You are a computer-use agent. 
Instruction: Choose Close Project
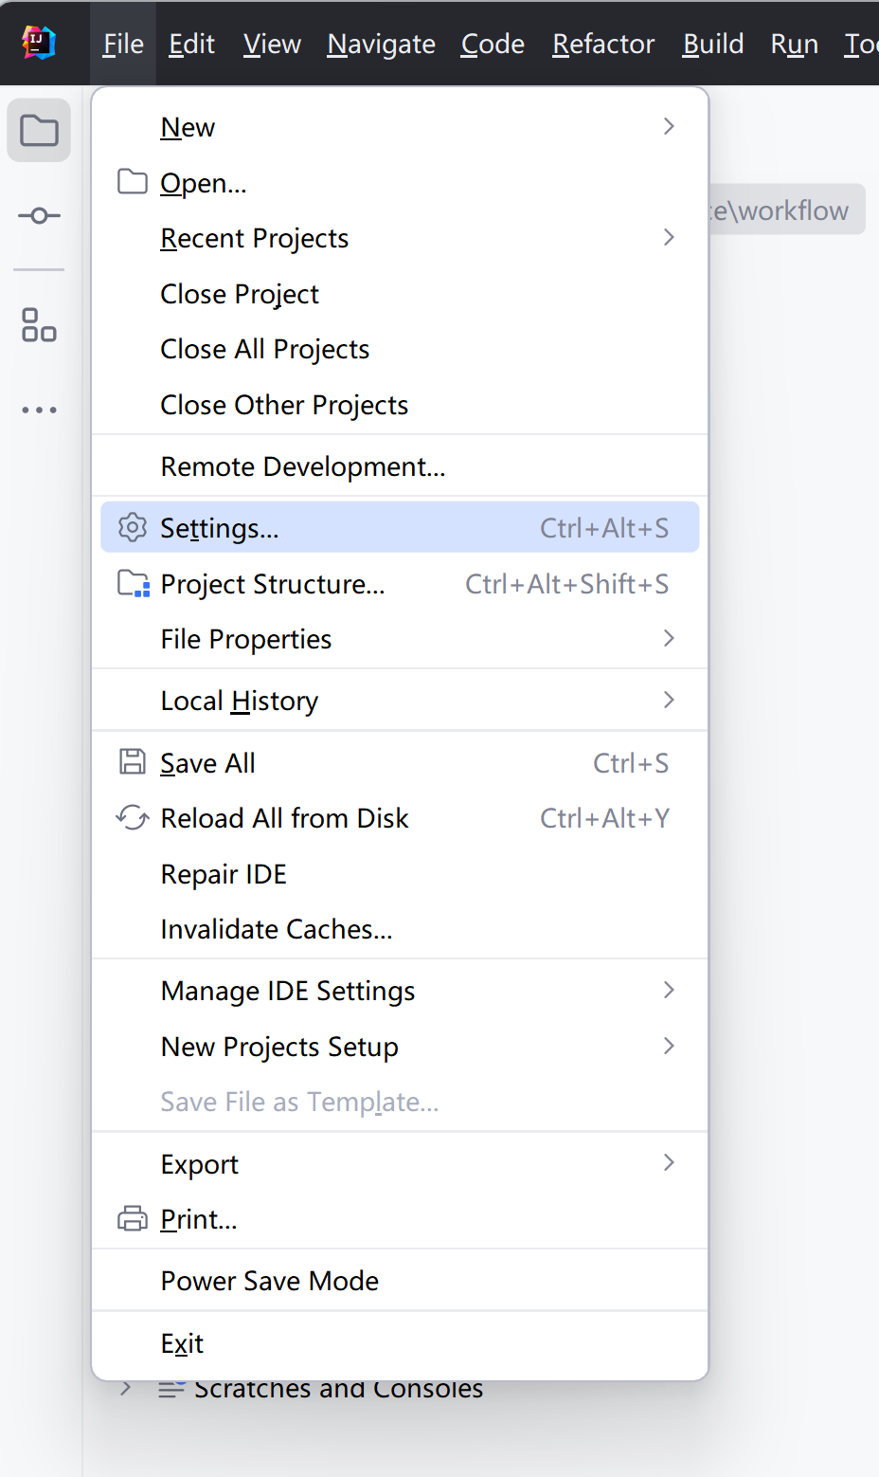point(240,294)
